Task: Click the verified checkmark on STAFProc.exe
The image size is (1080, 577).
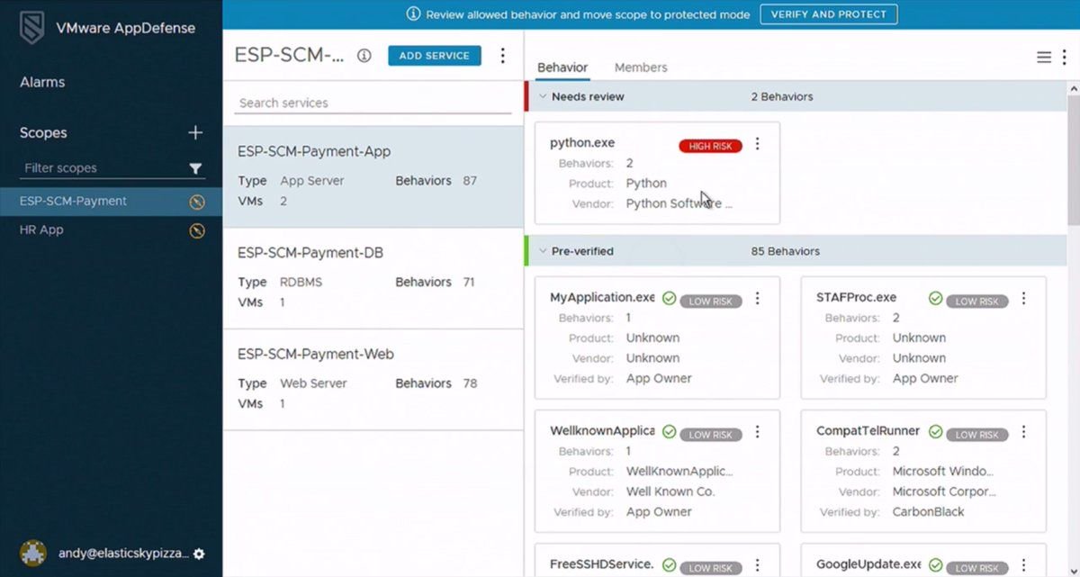Action: 935,298
